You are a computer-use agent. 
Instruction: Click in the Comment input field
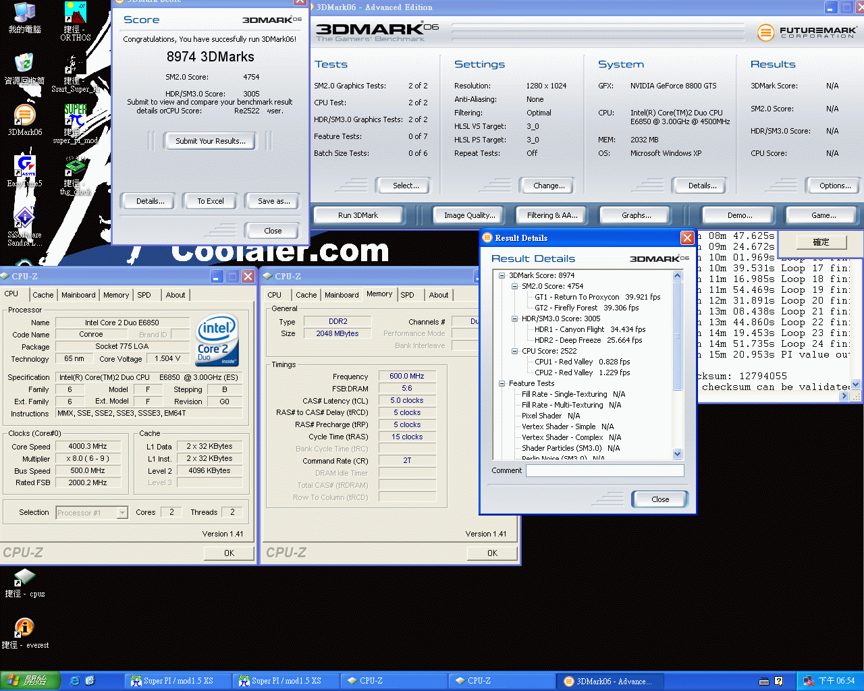point(605,470)
